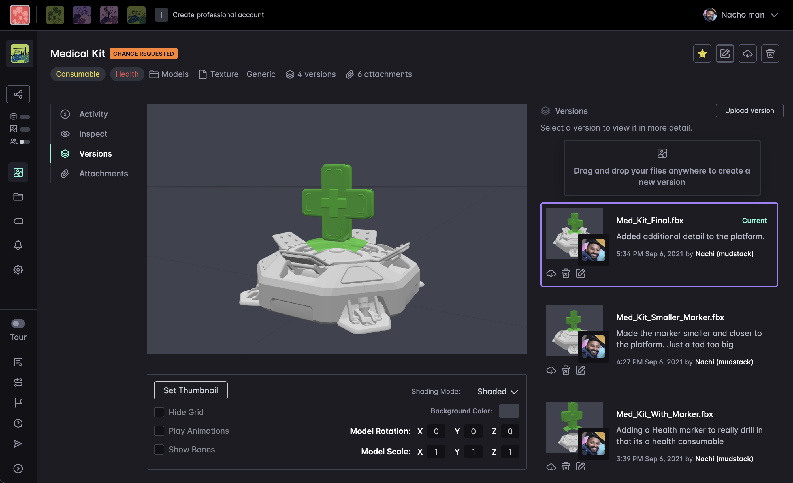Delete the Med_Kit_Smaller_Marker.fbx version
The height and width of the screenshot is (483, 793).
(x=566, y=370)
